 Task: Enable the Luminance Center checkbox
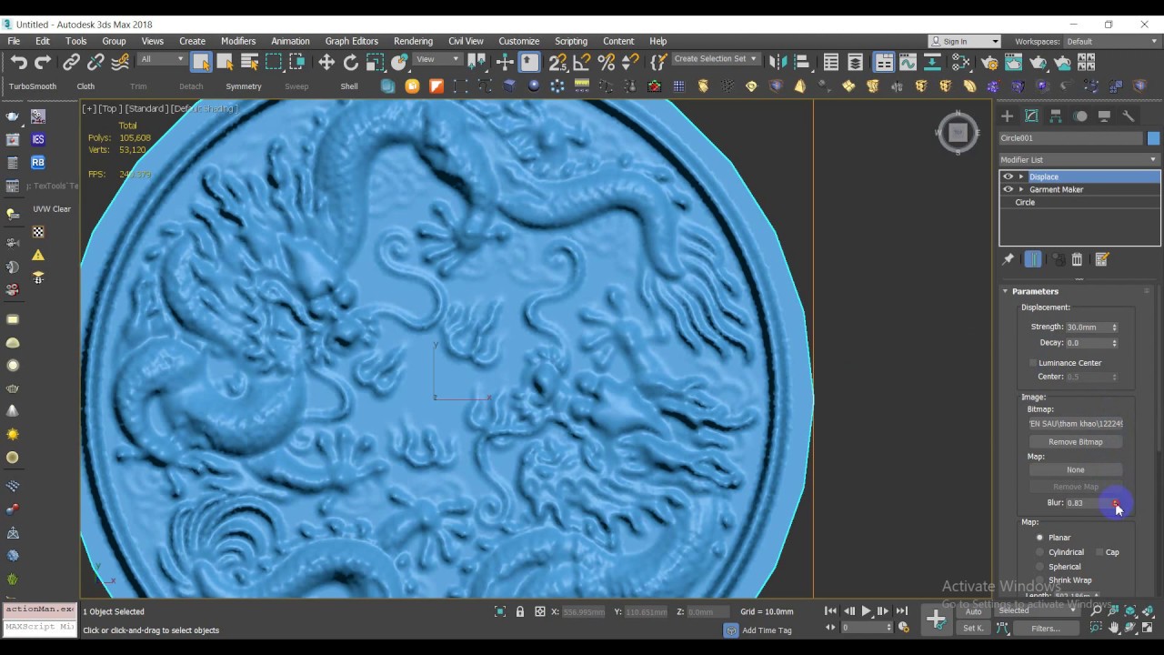[1033, 363]
